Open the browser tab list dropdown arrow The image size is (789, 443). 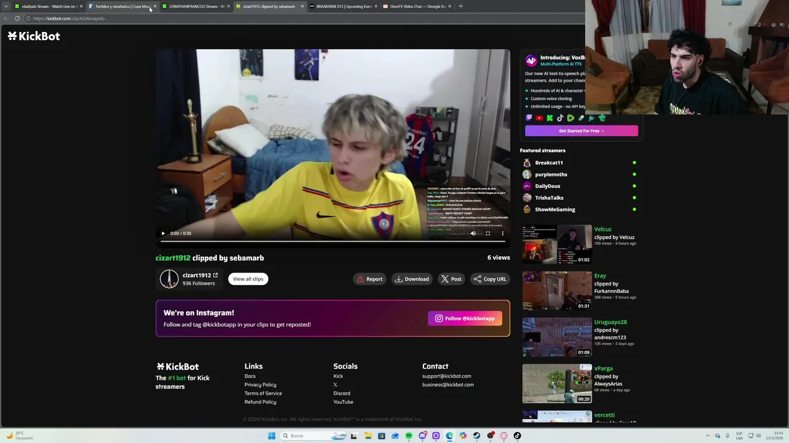(6, 6)
